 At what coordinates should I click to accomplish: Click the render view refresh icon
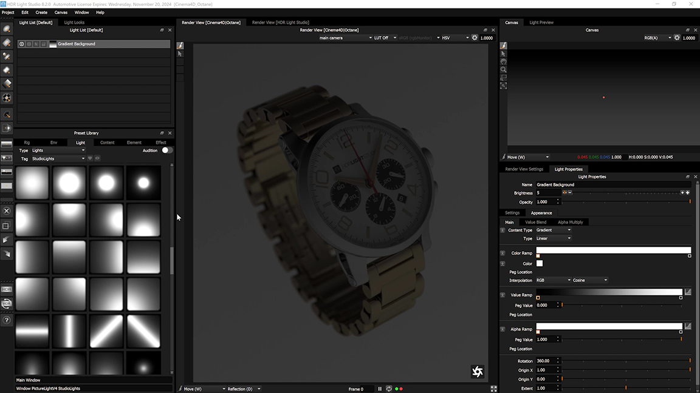click(389, 389)
